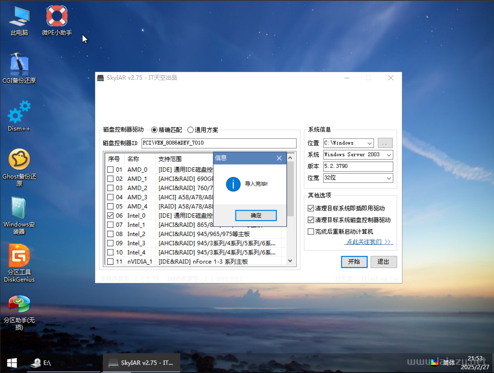Click the 退出 button

pos(383,262)
